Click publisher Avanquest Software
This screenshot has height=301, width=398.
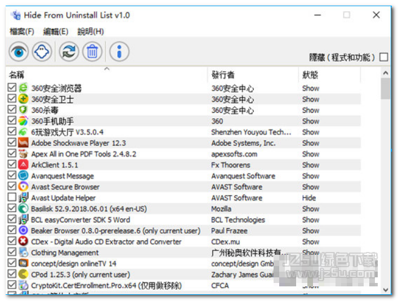243,176
